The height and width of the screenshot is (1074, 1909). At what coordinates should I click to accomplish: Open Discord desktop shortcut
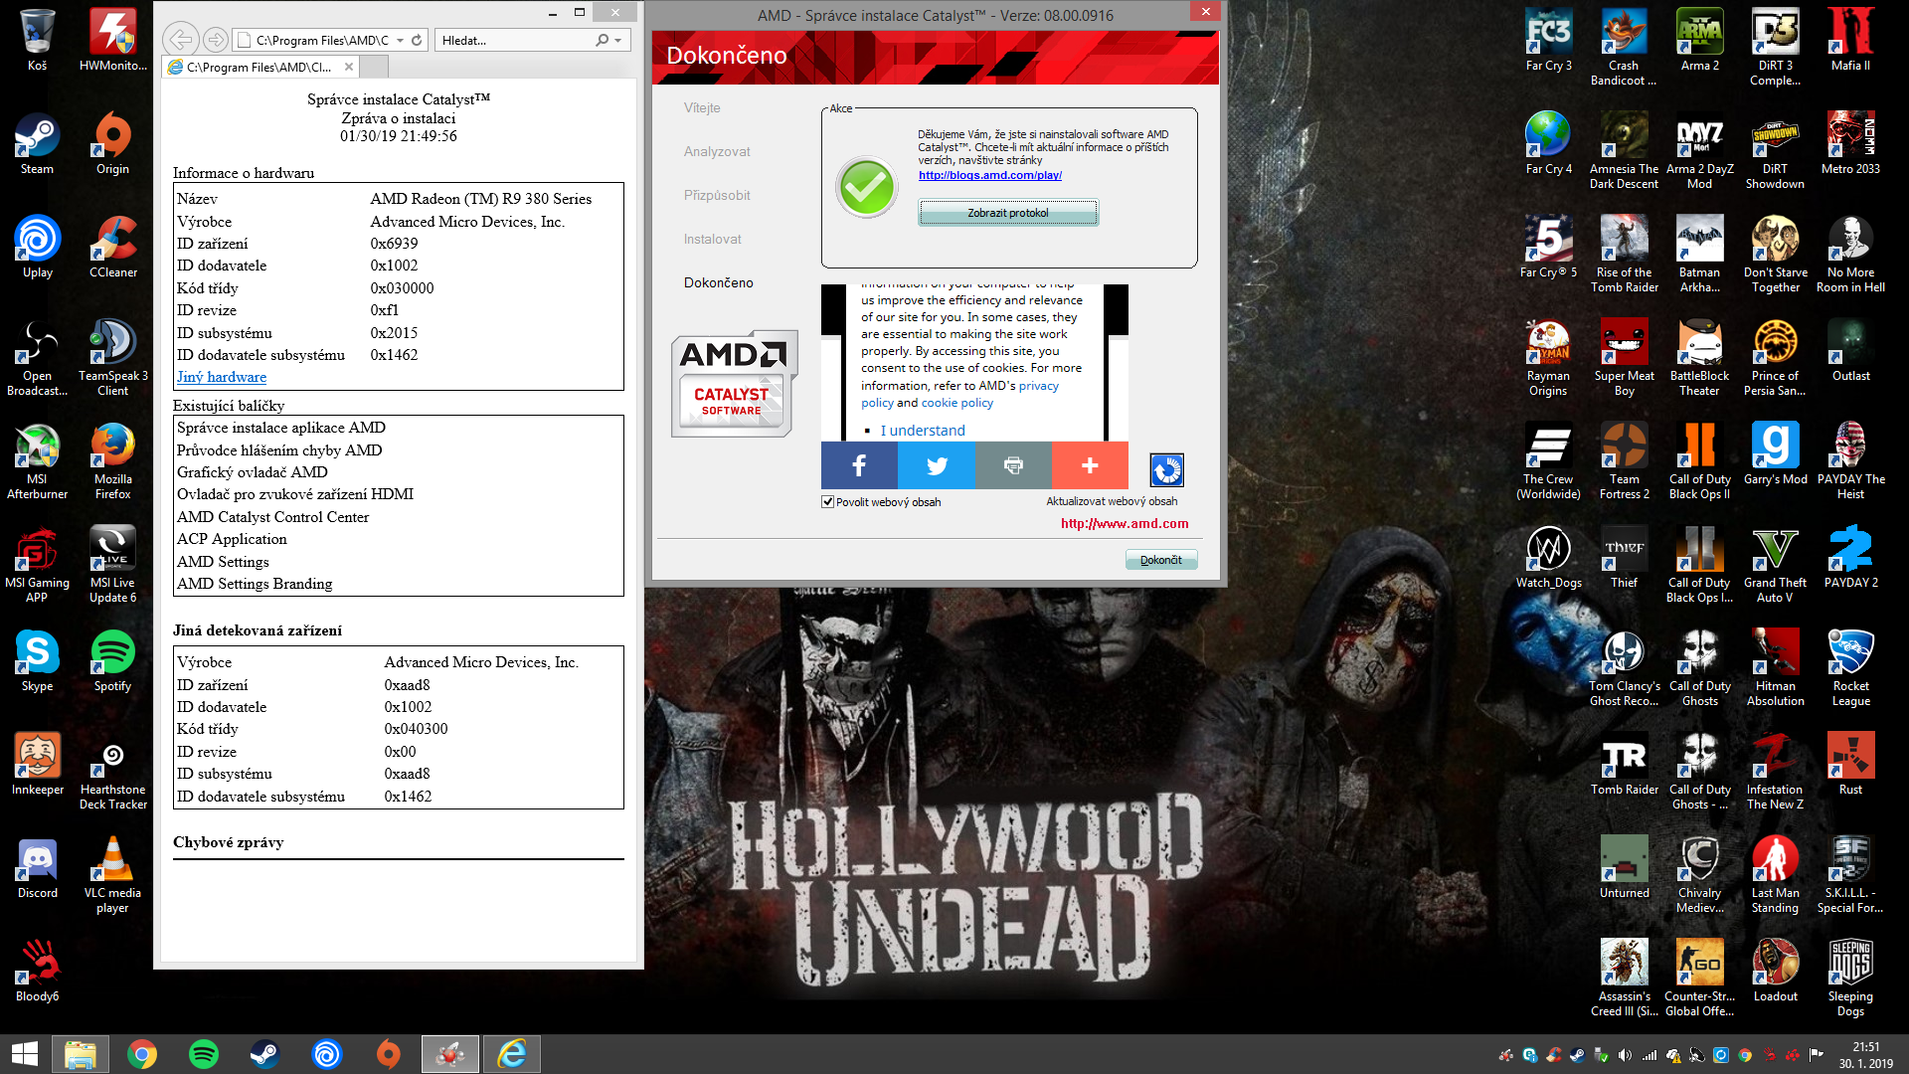pyautogui.click(x=37, y=868)
